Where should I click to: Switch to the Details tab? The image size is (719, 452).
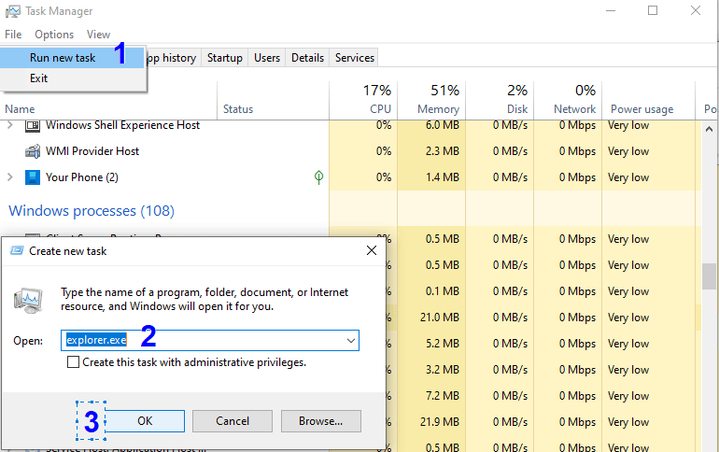(308, 58)
